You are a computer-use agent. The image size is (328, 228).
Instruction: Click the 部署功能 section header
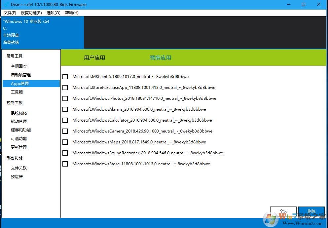[15, 158]
